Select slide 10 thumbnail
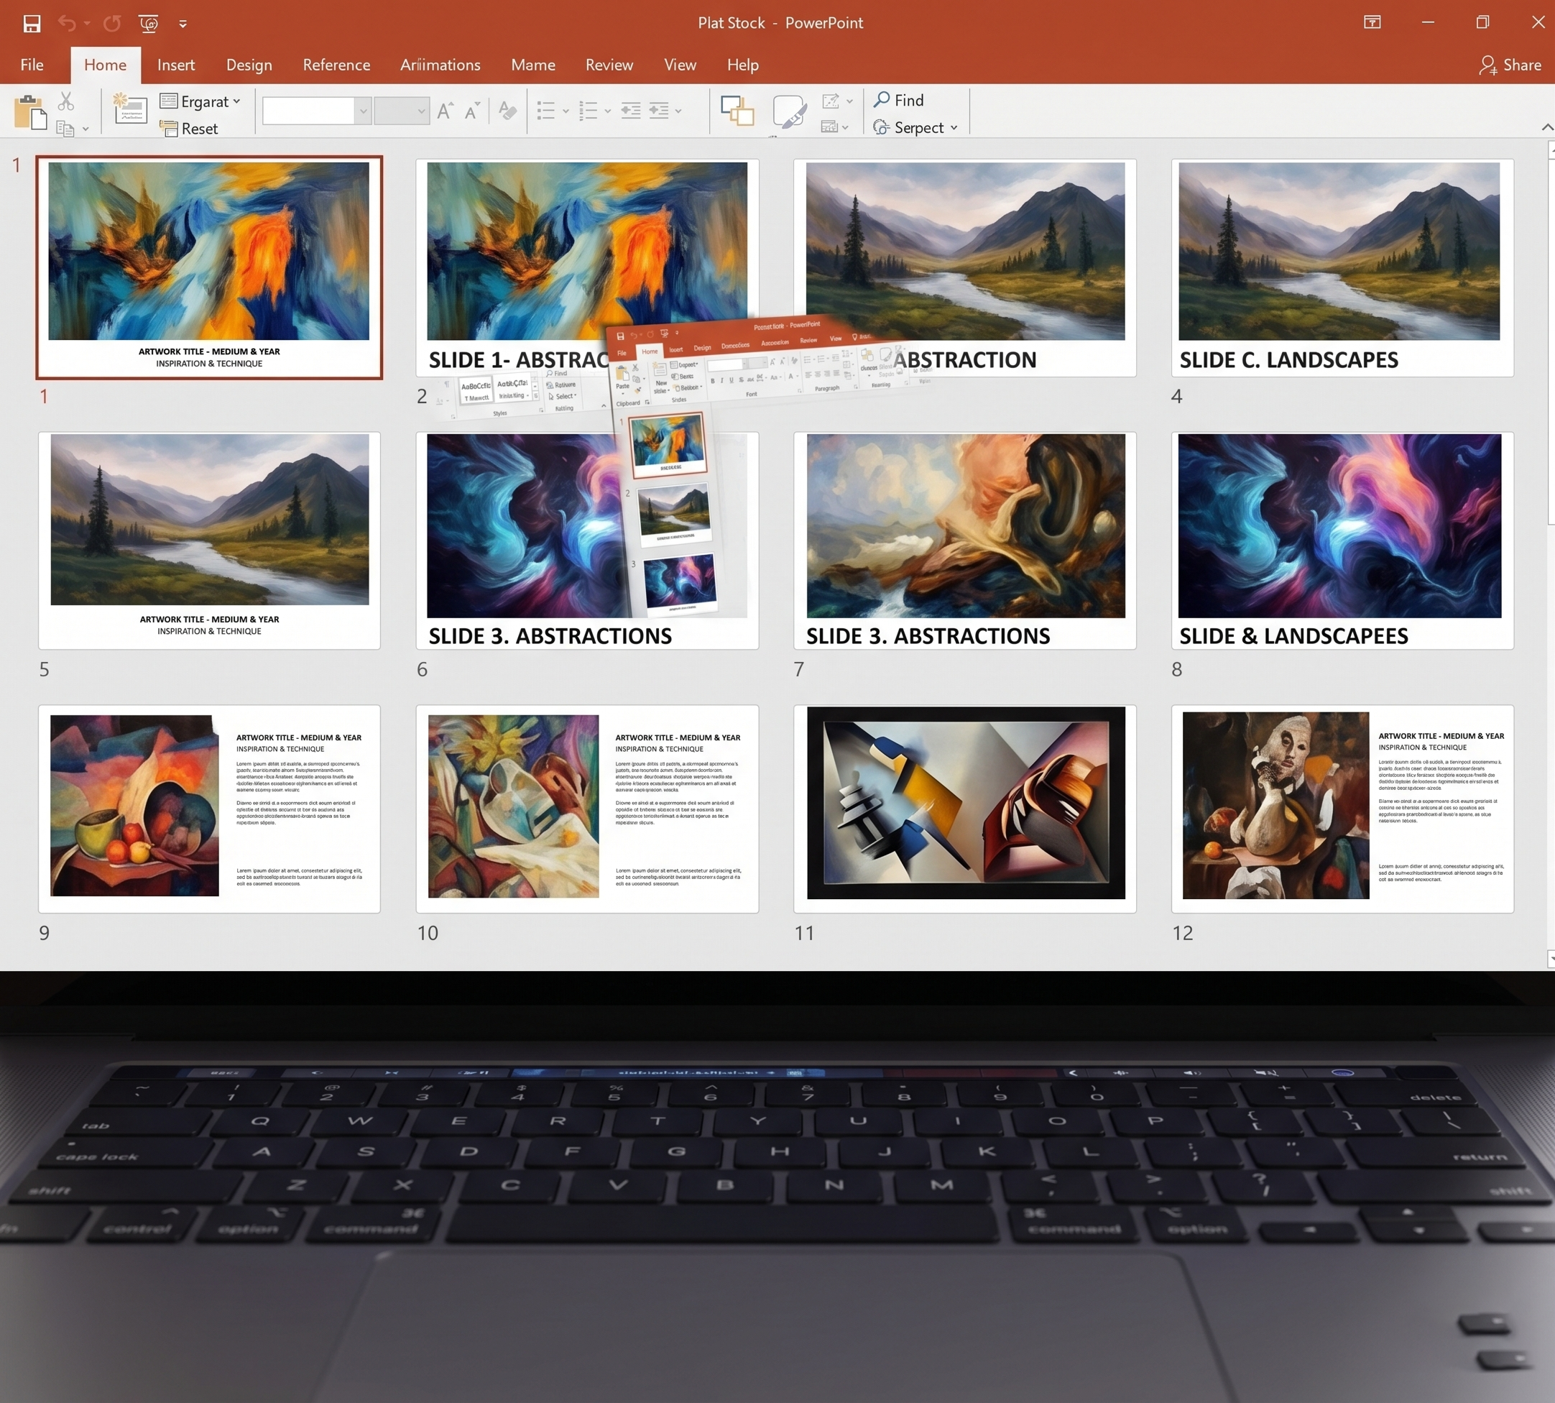This screenshot has width=1555, height=1403. click(587, 809)
